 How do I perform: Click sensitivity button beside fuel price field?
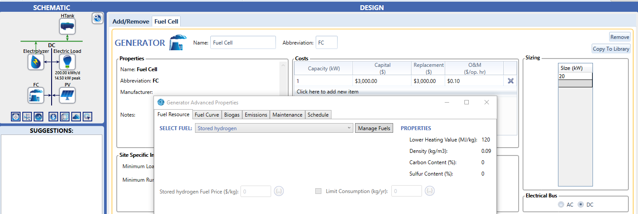(x=279, y=191)
